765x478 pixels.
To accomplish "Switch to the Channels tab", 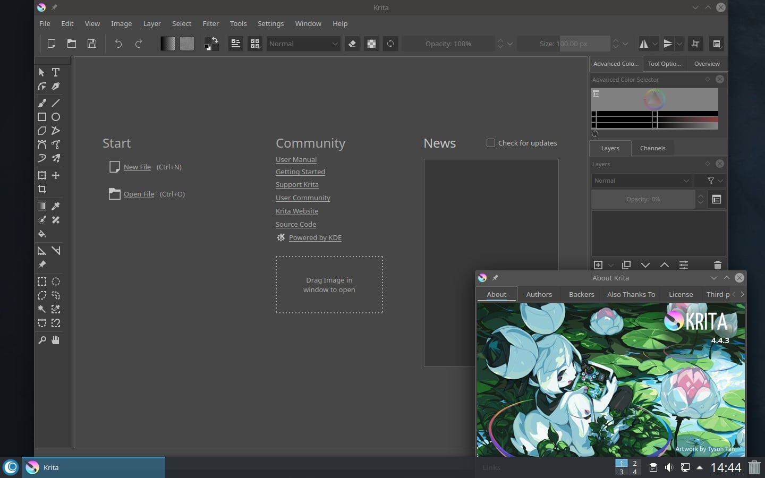I will coord(652,148).
